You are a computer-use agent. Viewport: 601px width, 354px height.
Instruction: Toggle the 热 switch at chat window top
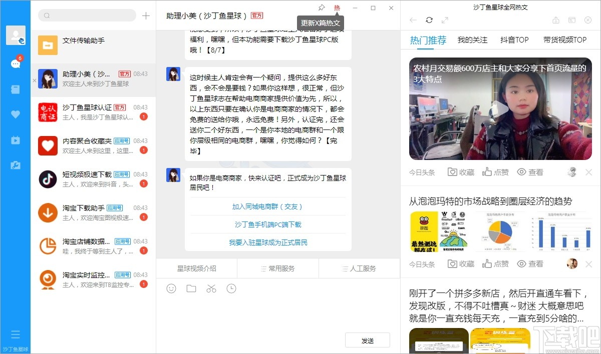337,8
